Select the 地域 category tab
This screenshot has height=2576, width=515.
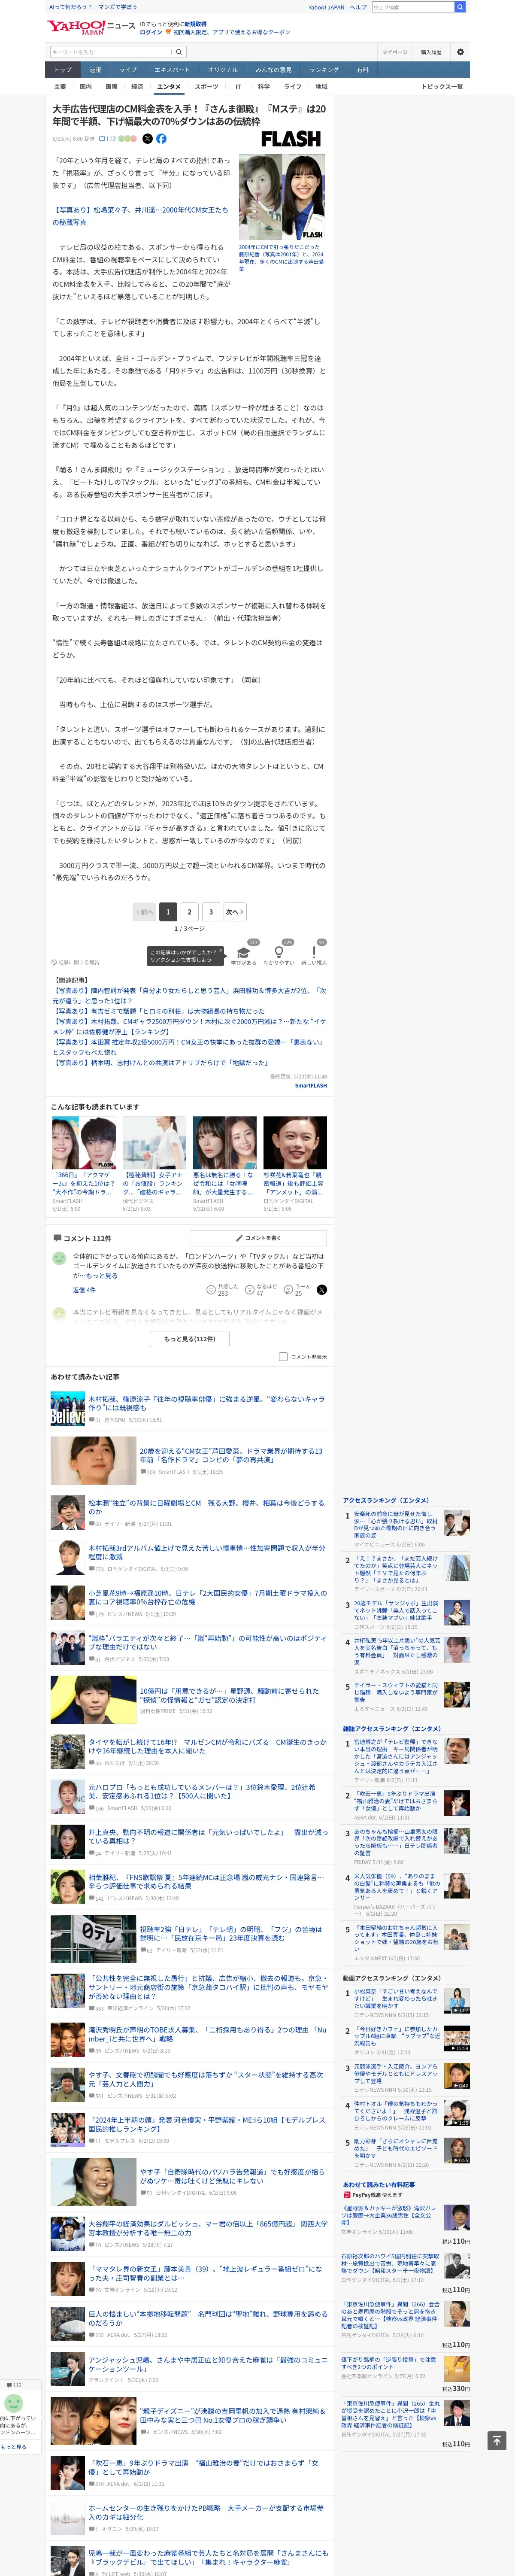coord(321,87)
